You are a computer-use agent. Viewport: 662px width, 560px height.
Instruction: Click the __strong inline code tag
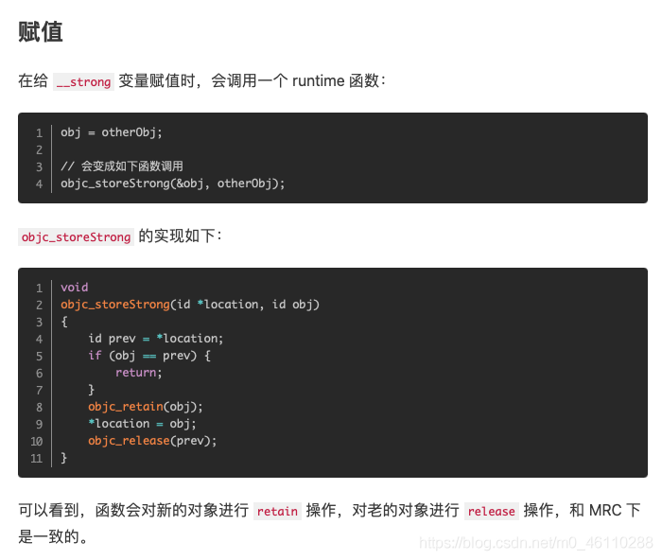tap(83, 81)
